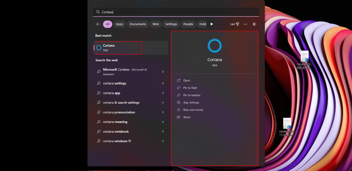Select the All filter tab
The image size is (352, 171).
(x=108, y=24)
